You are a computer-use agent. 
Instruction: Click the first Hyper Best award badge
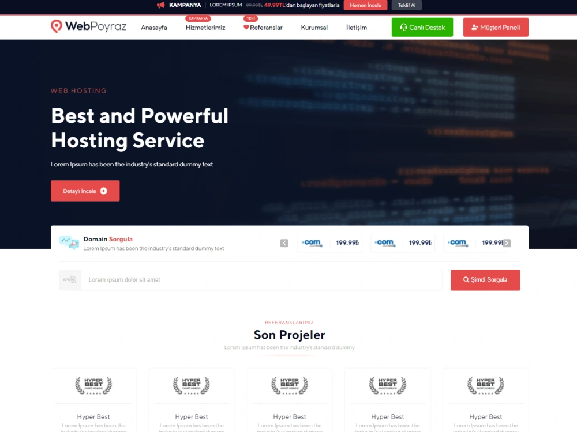click(x=93, y=385)
